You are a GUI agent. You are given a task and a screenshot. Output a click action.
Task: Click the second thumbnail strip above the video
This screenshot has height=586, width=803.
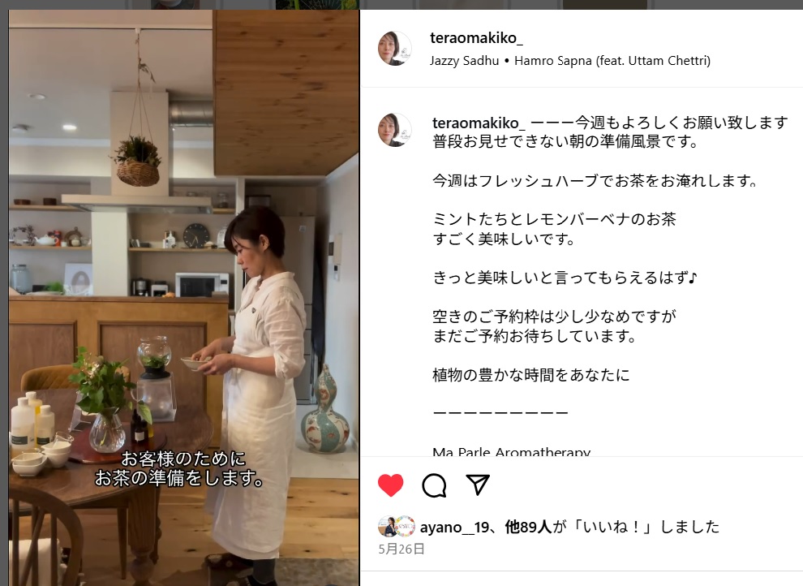[317, 5]
